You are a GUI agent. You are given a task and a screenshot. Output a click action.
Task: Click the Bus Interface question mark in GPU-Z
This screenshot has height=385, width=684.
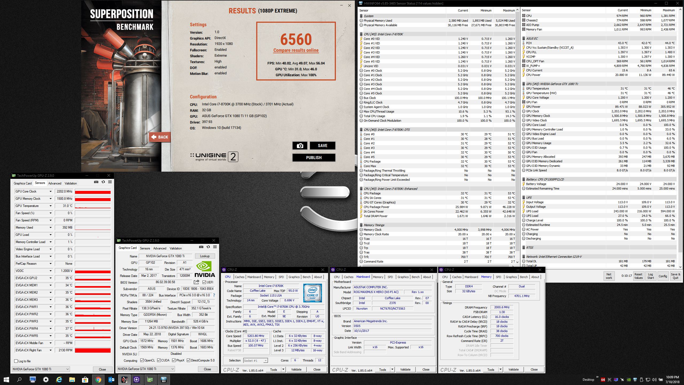214,295
